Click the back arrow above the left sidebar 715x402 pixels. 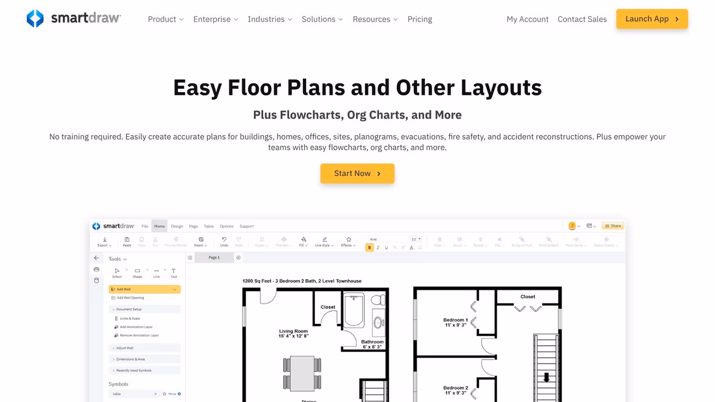97,258
